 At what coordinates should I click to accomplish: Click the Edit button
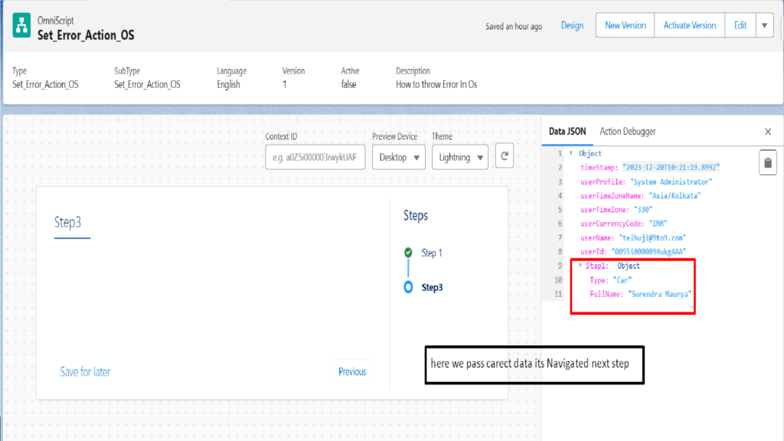tap(740, 25)
